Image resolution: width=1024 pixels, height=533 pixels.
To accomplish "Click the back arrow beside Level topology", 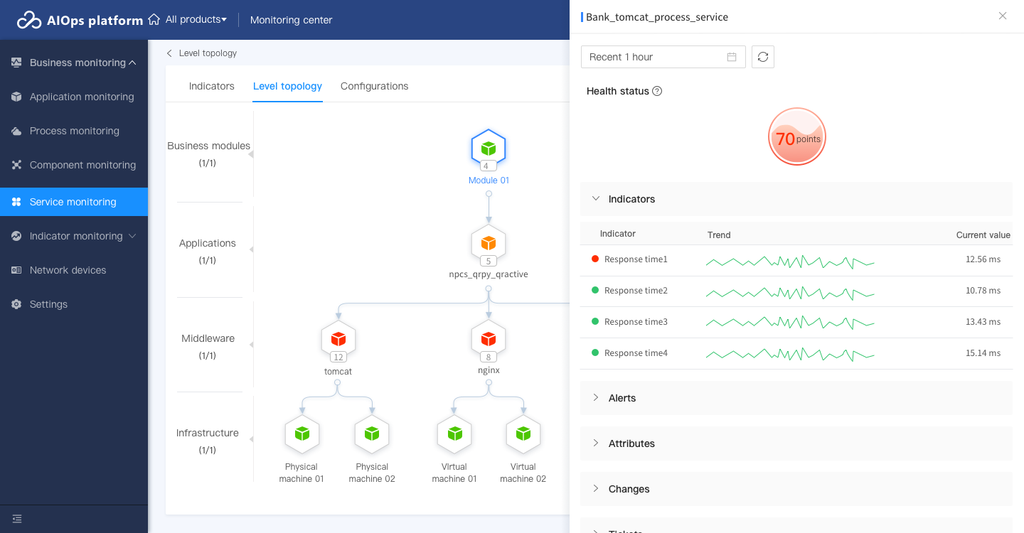I will point(169,53).
